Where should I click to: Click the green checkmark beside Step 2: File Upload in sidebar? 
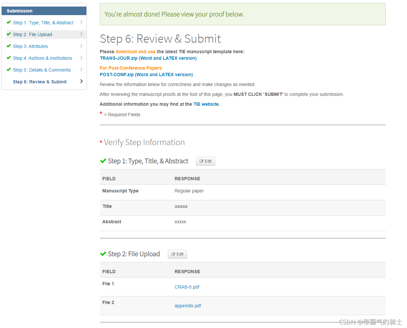click(9, 34)
